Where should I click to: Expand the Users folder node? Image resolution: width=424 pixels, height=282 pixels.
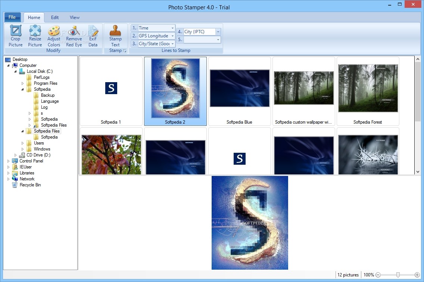click(22, 143)
